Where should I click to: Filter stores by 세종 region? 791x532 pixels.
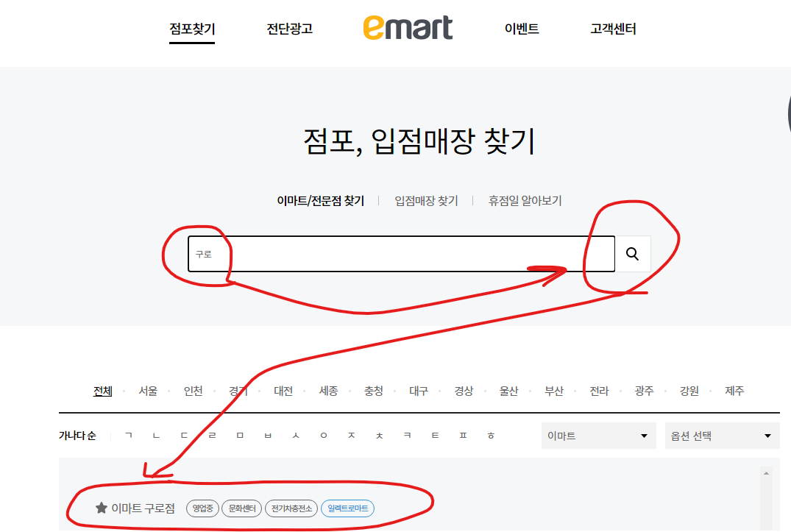(x=328, y=391)
